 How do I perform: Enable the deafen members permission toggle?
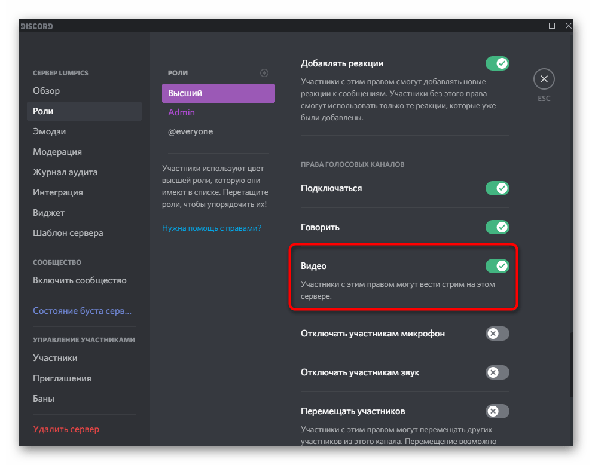point(497,372)
